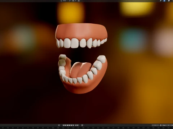
Task: Jump to the timeline start frame
Action: 63,125
